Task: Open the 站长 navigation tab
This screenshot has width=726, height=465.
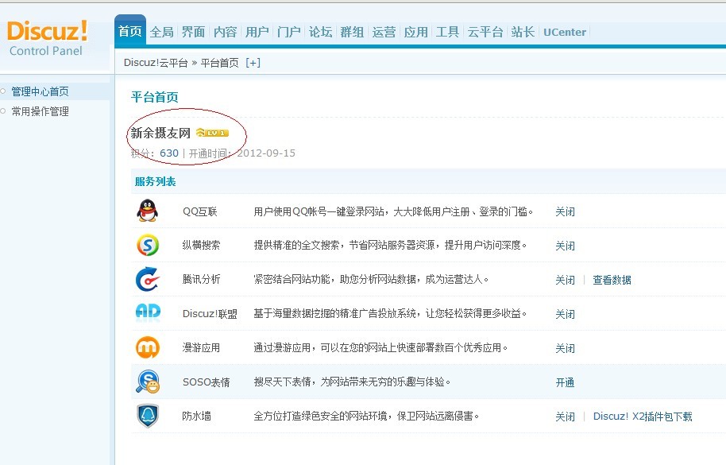Action: [x=523, y=32]
